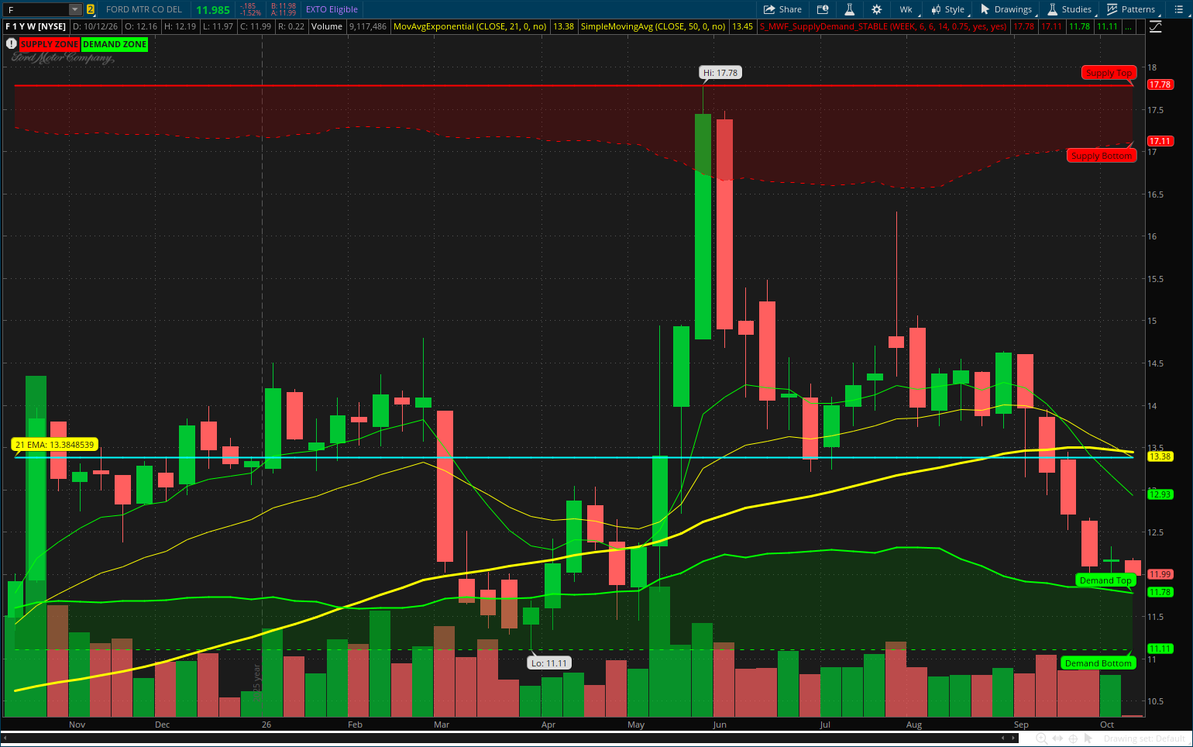The height and width of the screenshot is (747, 1193).
Task: Click the Hi: 17.78 price bubble
Action: click(x=720, y=73)
